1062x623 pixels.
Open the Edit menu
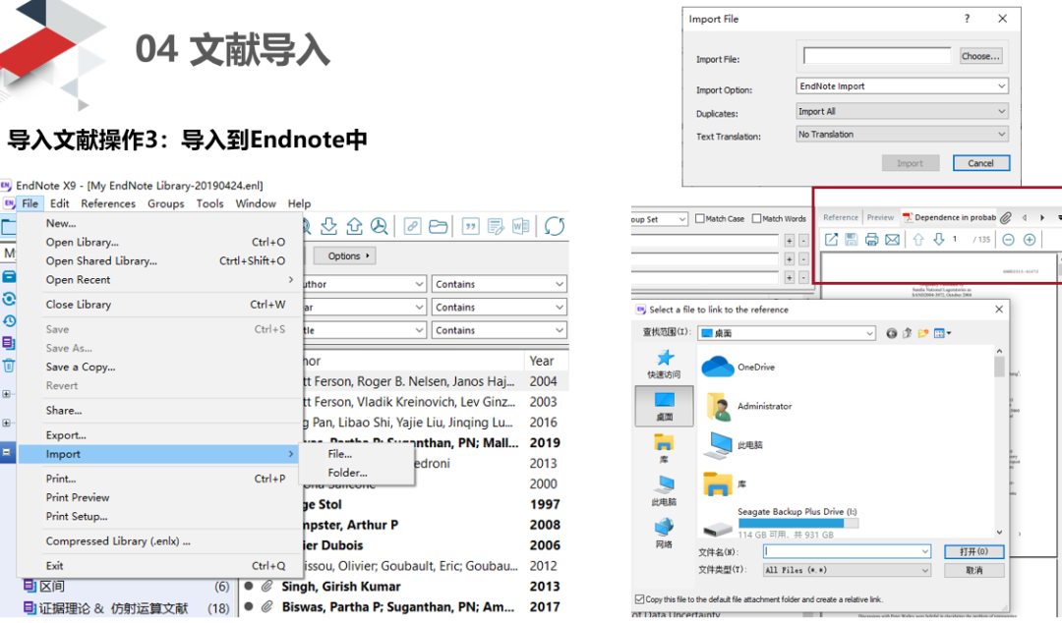pos(60,203)
